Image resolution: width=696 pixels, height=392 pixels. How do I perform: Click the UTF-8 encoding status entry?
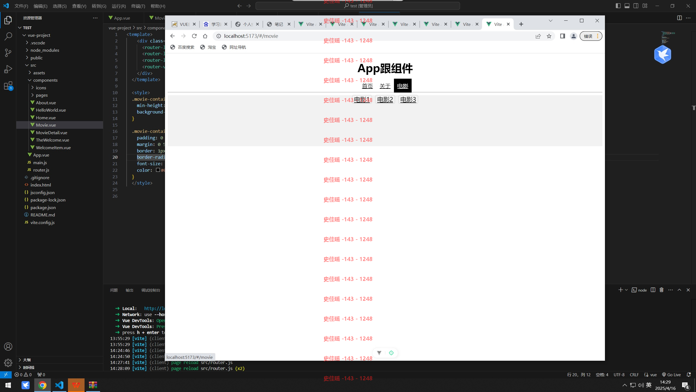[619, 375]
